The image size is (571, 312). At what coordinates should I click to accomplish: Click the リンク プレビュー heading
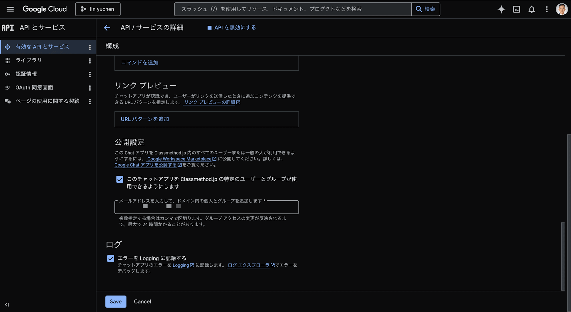click(146, 85)
